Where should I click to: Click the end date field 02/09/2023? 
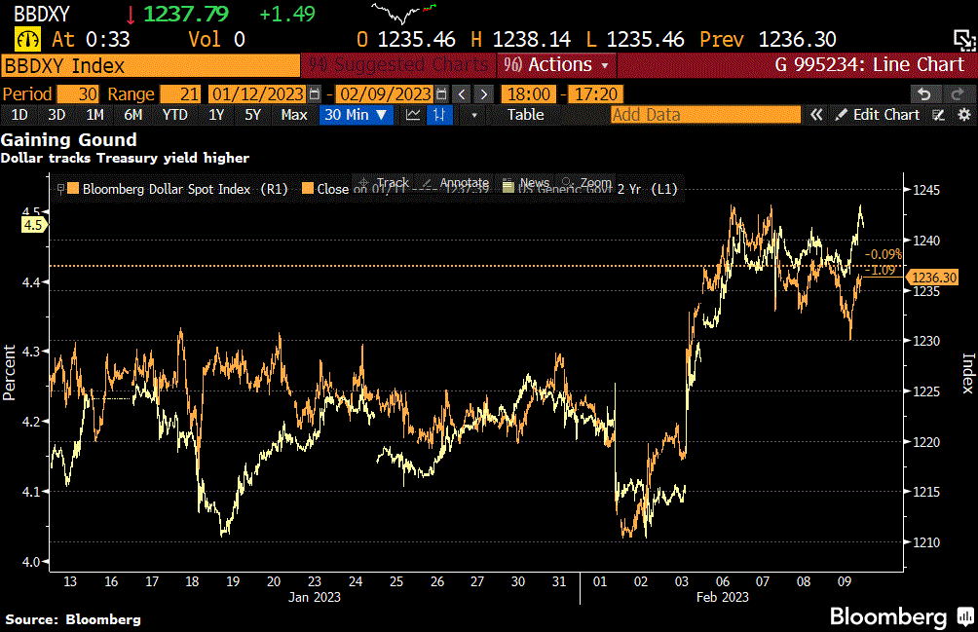coord(385,94)
